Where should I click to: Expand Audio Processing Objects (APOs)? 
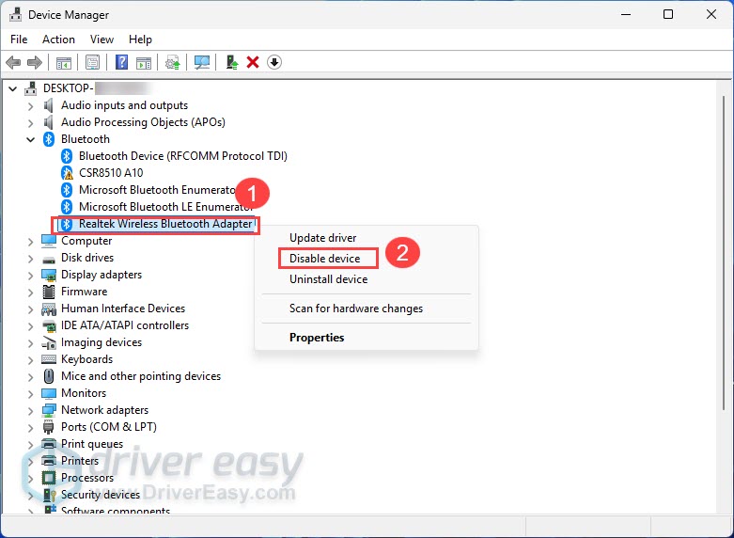[30, 123]
